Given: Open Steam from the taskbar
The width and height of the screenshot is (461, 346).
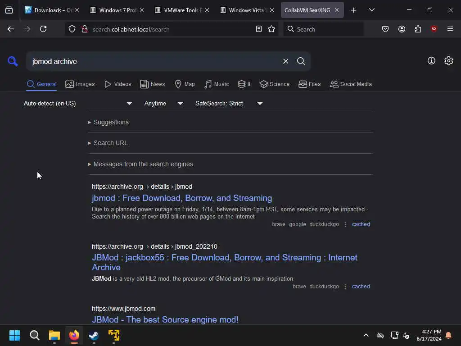Looking at the screenshot, I should point(94,335).
